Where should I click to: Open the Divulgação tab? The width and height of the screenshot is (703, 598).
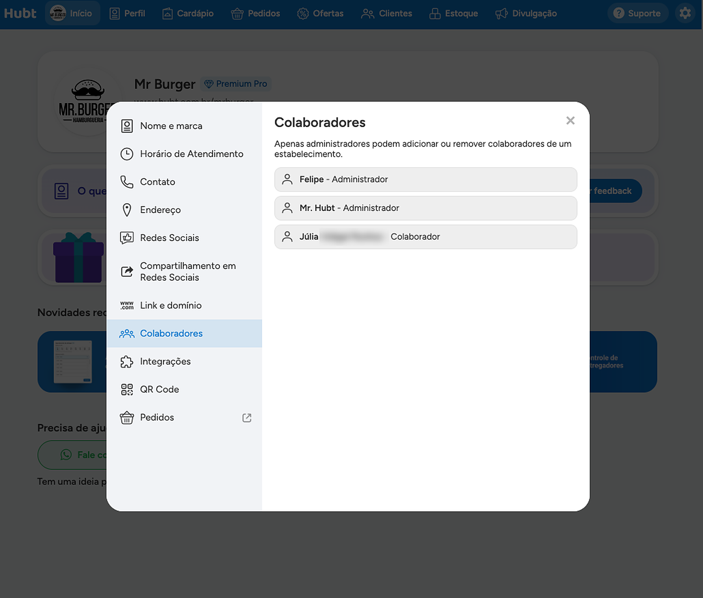(x=526, y=14)
